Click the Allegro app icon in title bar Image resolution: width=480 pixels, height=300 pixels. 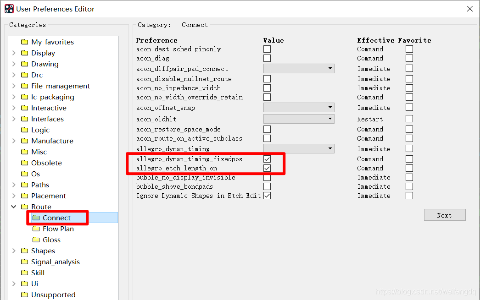(x=9, y=9)
